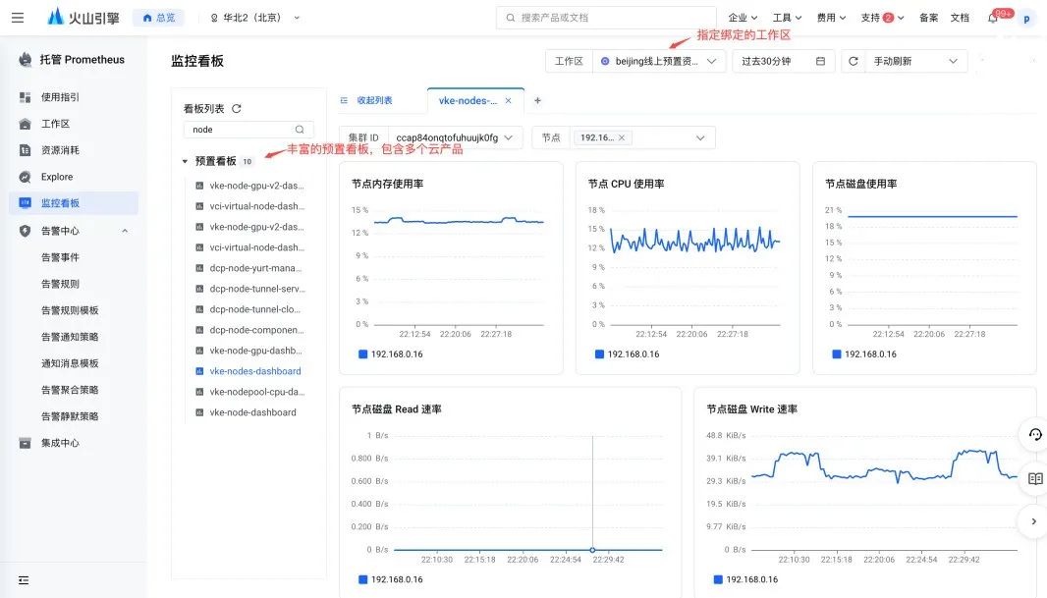
Task: Collapse the sidebar with bottom-left icon
Action: click(x=24, y=580)
